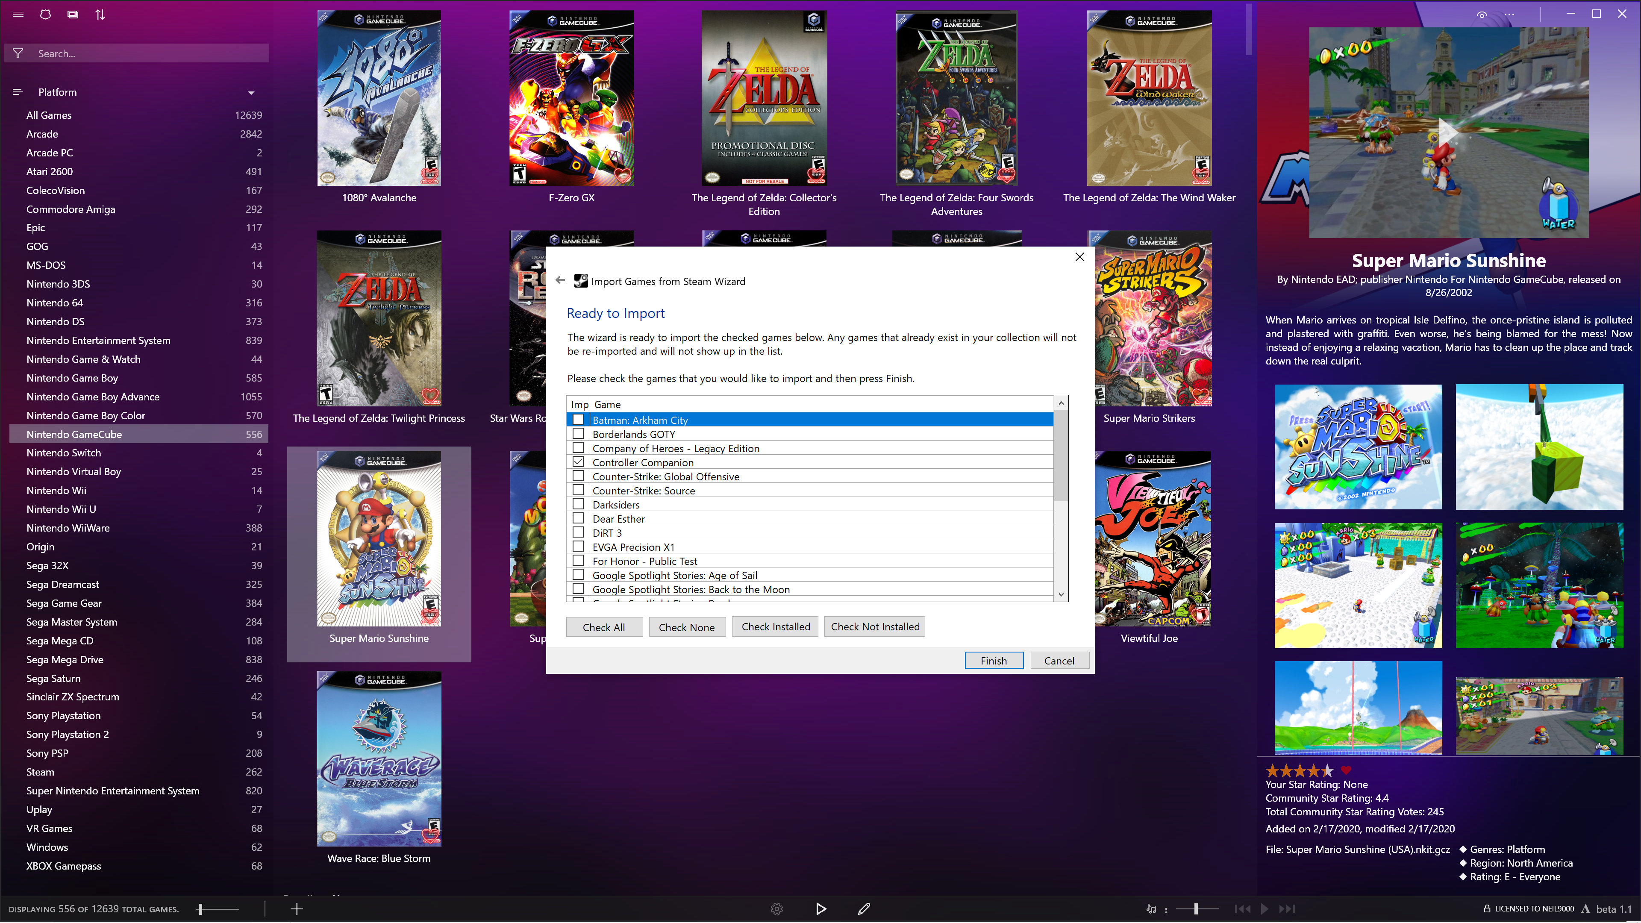The width and height of the screenshot is (1641, 923).
Task: Check the Borderlands GOTY checkbox
Action: [x=578, y=433]
